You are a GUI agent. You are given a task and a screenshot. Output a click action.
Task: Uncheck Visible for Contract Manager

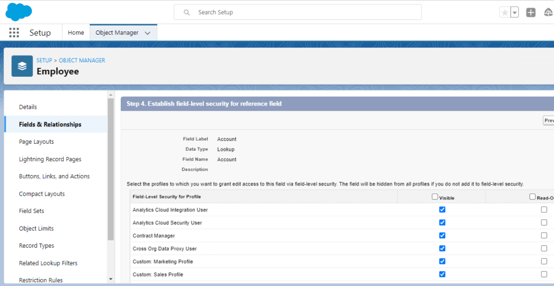[442, 236]
